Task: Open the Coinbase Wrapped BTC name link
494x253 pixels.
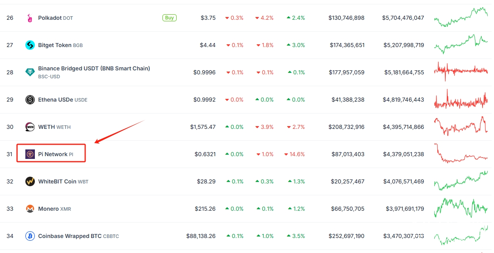Action: (70, 236)
